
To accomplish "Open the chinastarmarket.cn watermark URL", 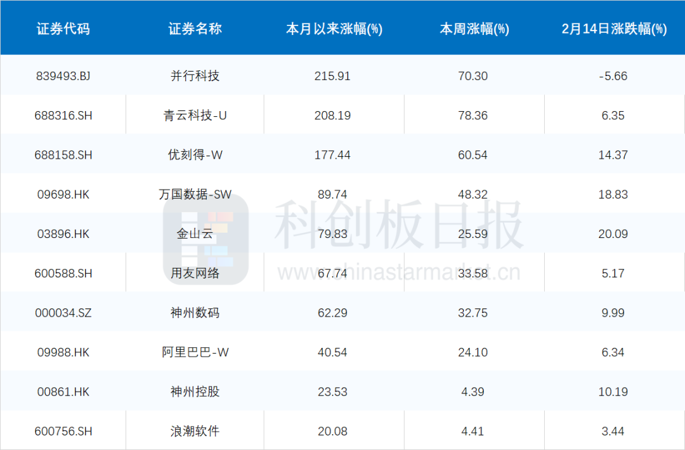I will [x=398, y=272].
